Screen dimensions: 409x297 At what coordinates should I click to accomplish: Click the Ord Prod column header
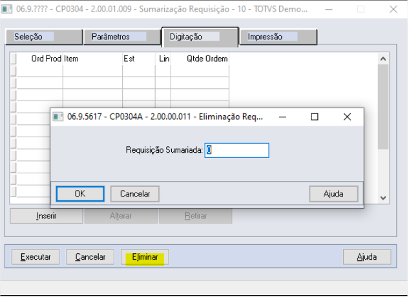(x=39, y=59)
